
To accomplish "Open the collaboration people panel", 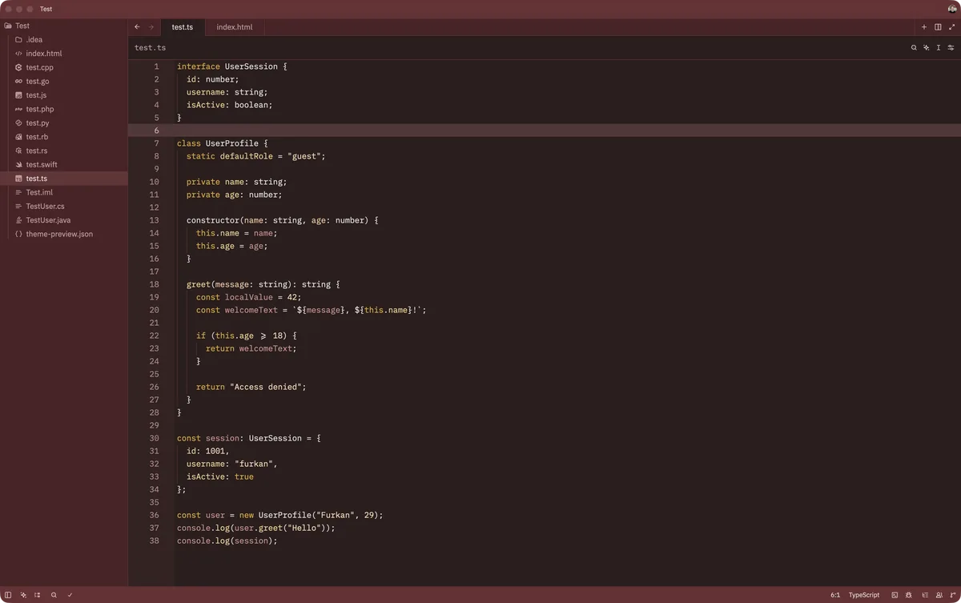I will (x=939, y=595).
